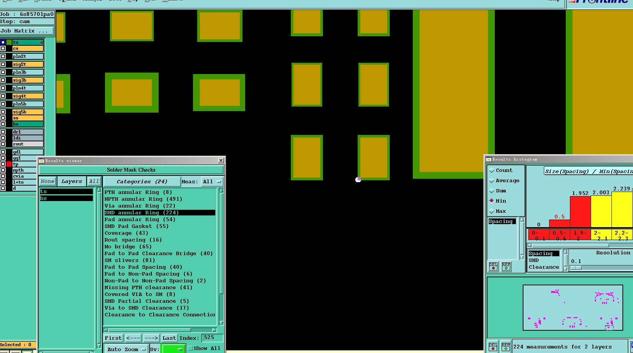Click the Index input field
The image size is (633, 353).
tap(213, 338)
